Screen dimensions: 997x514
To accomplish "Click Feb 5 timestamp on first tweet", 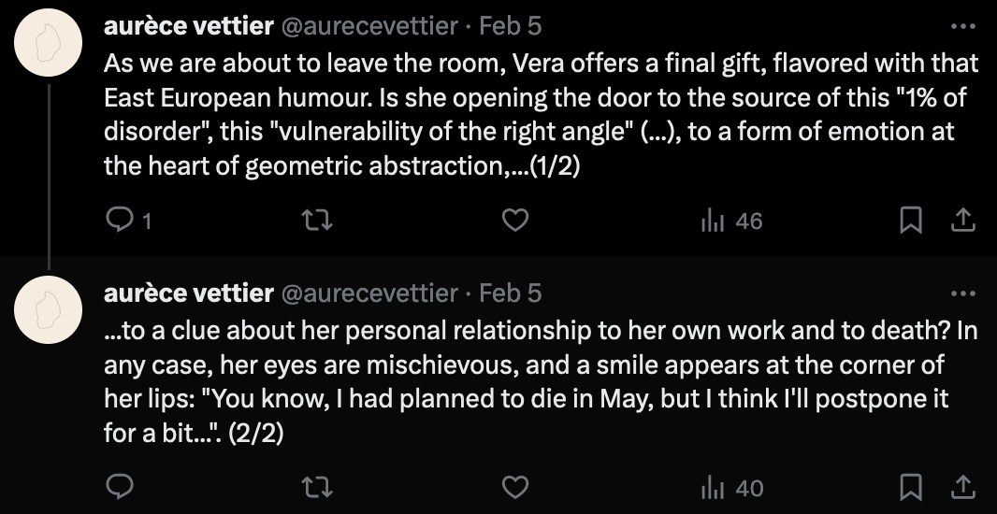I will [510, 26].
